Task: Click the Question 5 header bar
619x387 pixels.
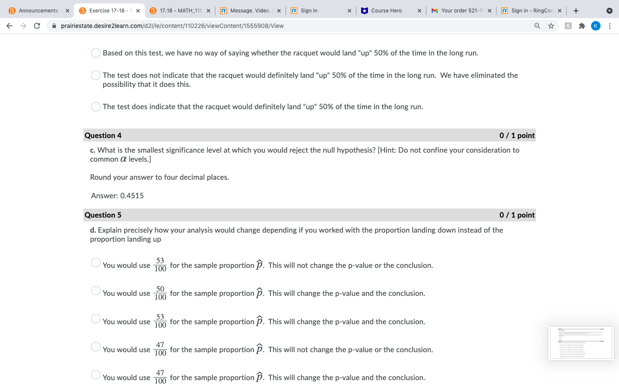Action: pyautogui.click(x=309, y=215)
